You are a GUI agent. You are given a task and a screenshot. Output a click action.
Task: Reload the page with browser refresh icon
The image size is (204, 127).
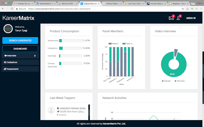tap(12, 9)
